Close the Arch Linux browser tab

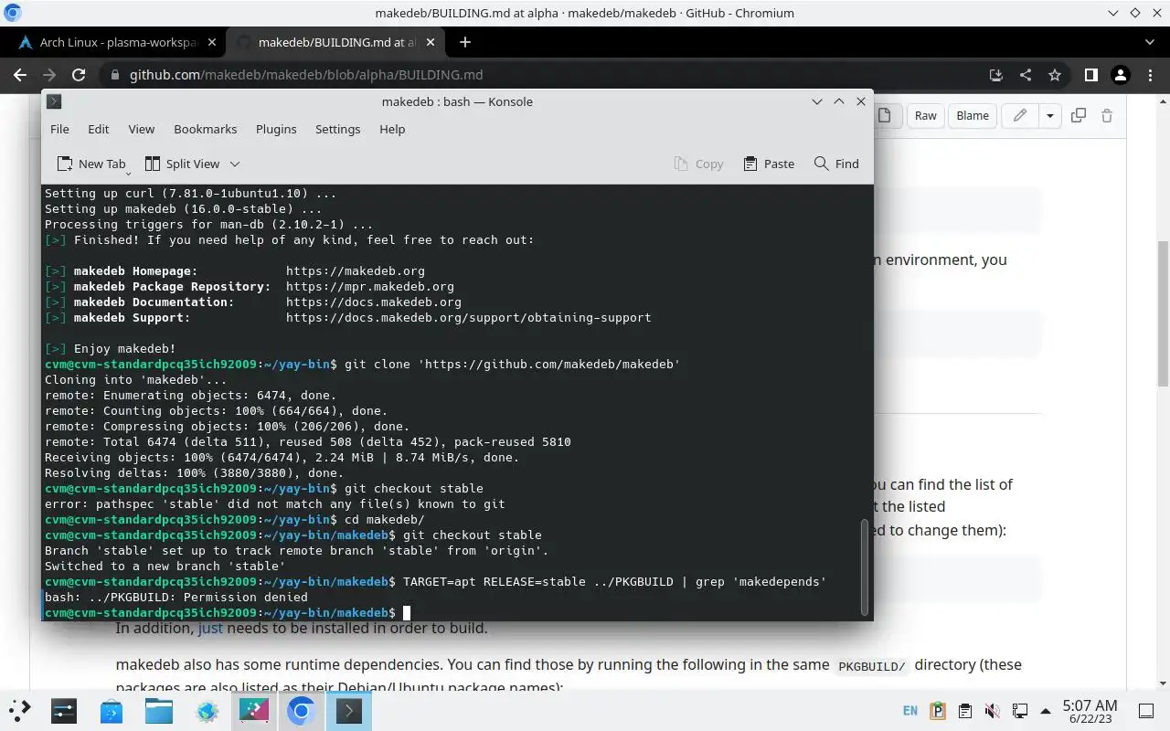pos(212,42)
